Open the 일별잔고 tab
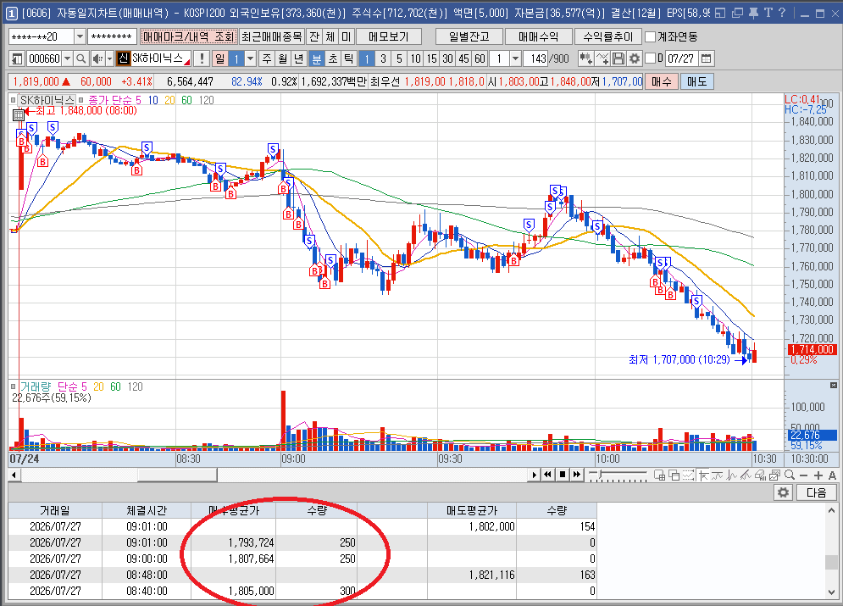 (469, 36)
